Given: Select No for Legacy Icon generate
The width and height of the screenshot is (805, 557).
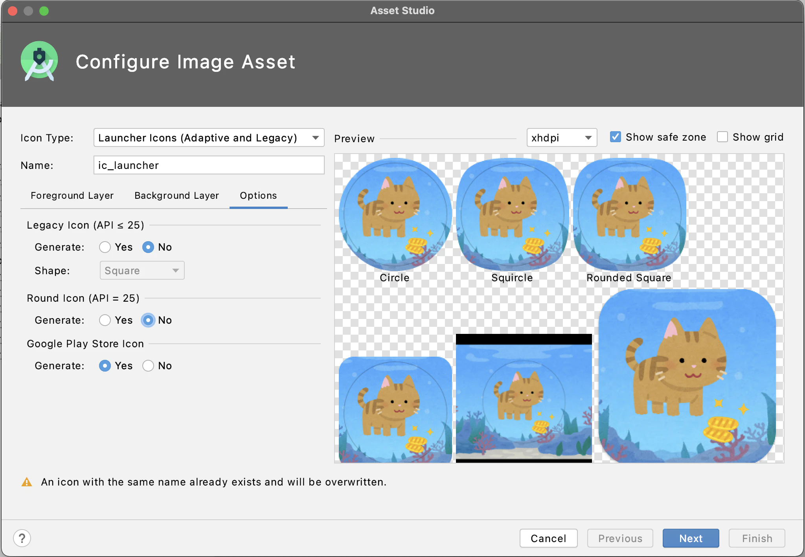Looking at the screenshot, I should tap(148, 247).
